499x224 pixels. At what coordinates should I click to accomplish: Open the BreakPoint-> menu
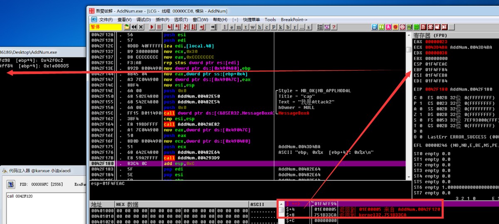click(x=294, y=20)
